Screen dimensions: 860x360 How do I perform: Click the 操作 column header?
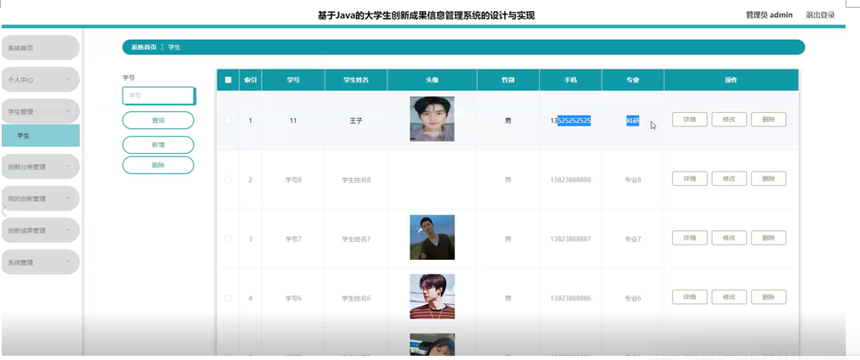click(731, 80)
